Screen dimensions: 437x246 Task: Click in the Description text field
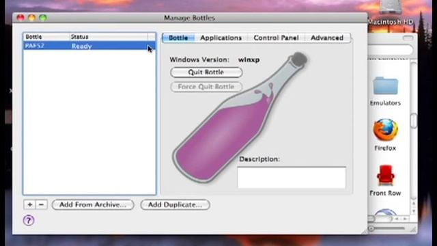pos(292,178)
